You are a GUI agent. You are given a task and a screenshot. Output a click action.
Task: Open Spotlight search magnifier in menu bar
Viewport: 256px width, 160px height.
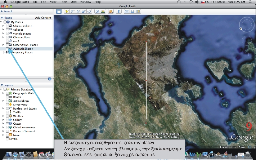250,2
